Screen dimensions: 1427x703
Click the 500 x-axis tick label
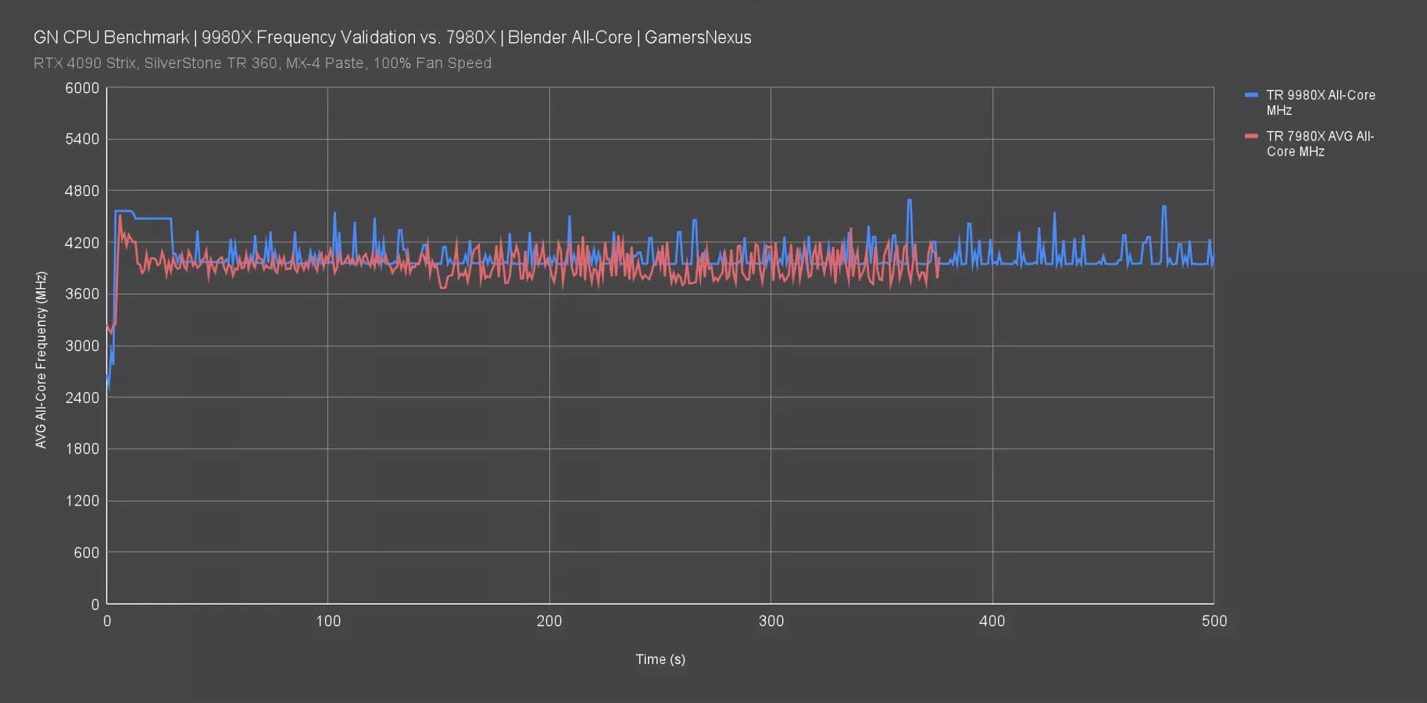coord(1214,621)
